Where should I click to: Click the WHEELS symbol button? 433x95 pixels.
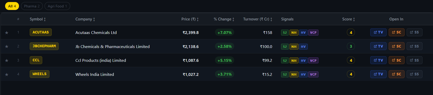click(39, 74)
